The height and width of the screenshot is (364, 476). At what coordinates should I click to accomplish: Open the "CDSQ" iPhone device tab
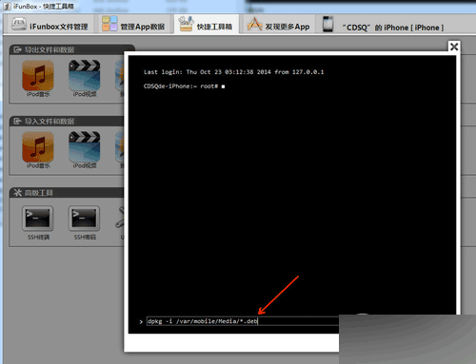coord(383,25)
